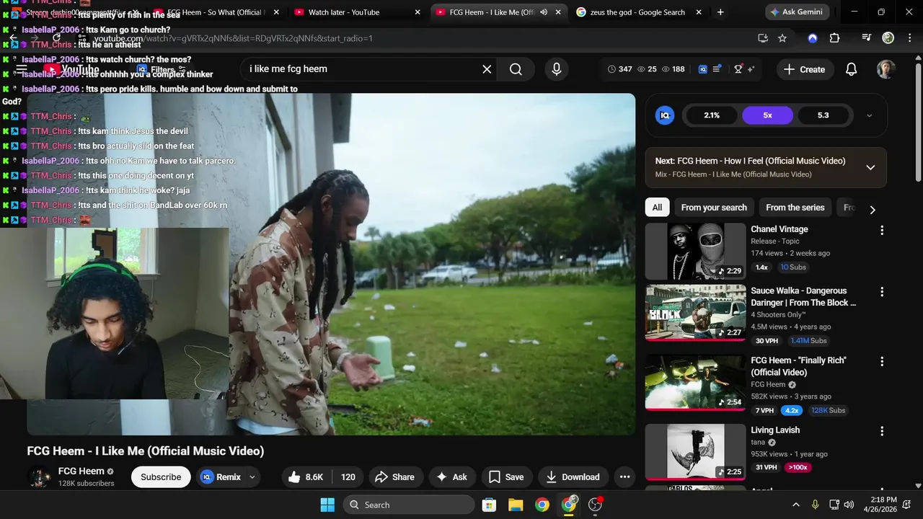Like the video with 8.6K thumbs up

point(306,477)
